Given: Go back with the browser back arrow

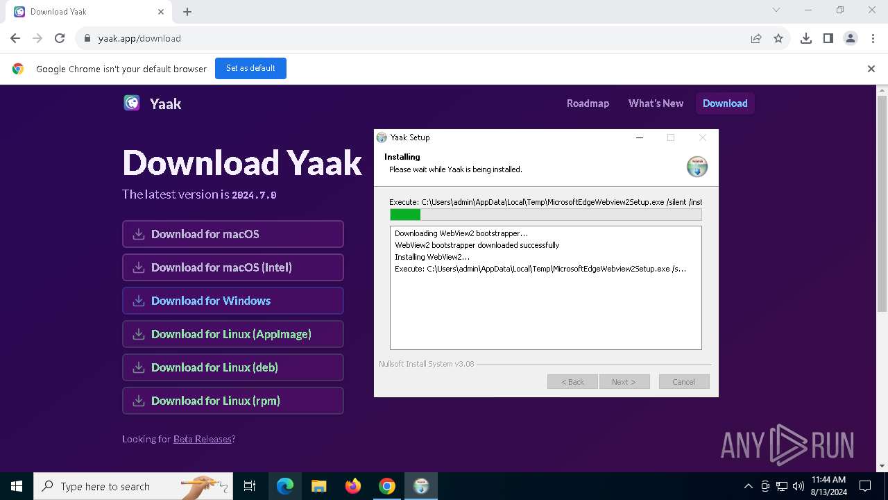Looking at the screenshot, I should (15, 38).
